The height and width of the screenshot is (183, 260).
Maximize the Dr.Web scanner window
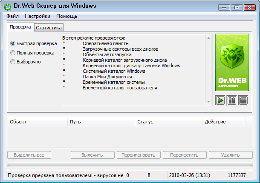(x=237, y=8)
